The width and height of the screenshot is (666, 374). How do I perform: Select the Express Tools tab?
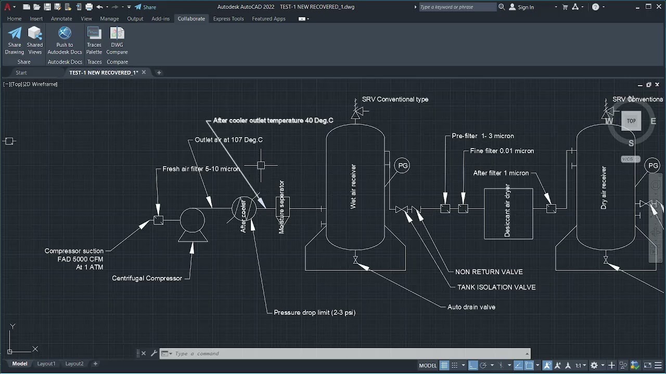pos(228,19)
